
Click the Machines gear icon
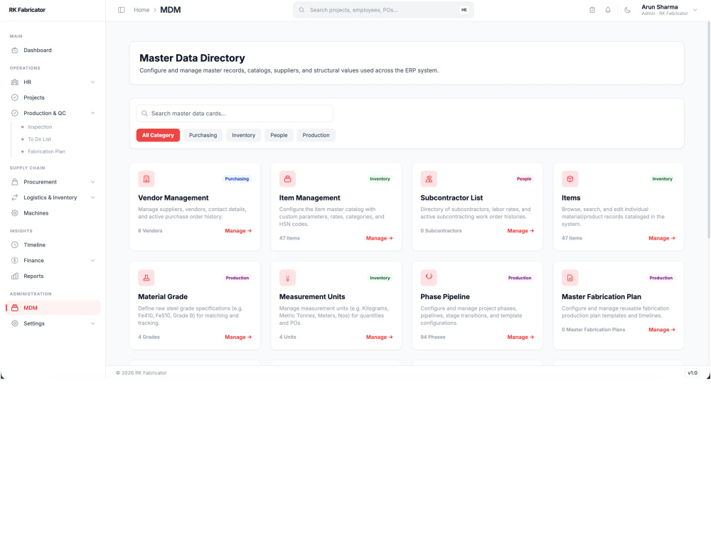(x=14, y=213)
